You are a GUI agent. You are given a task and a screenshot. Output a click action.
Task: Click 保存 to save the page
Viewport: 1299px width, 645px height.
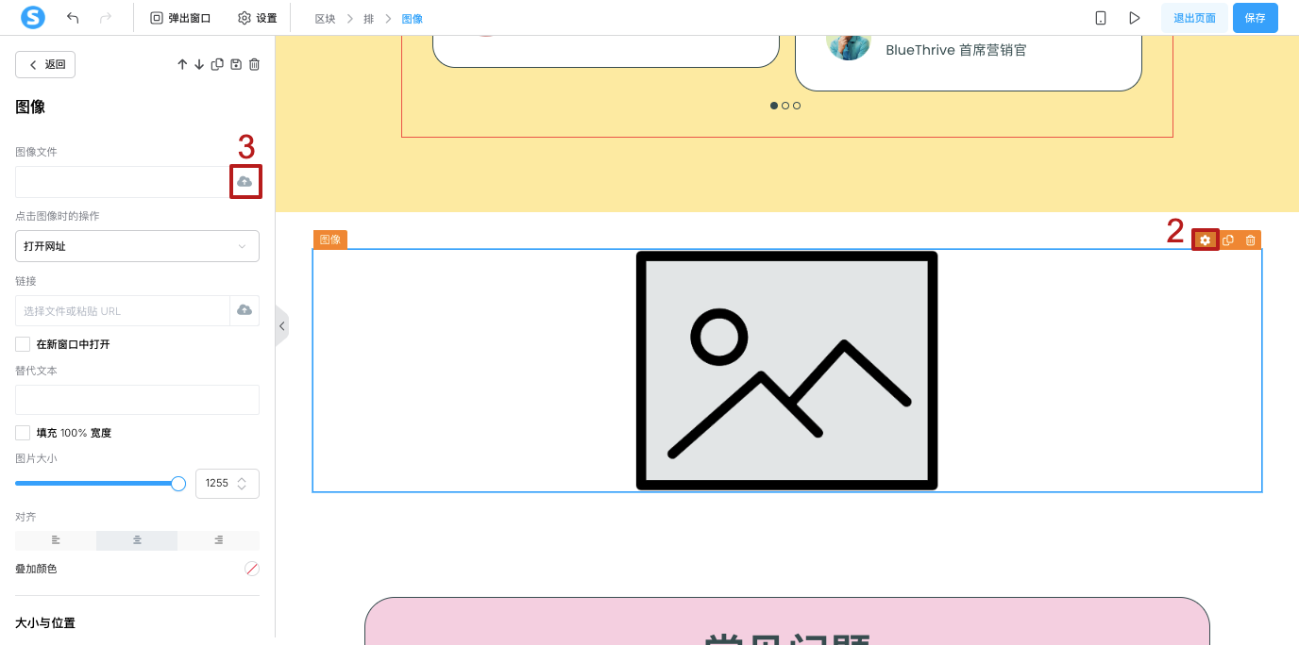click(x=1255, y=18)
